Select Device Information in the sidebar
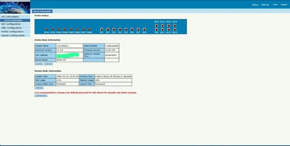This screenshot has width=290, height=146. pyautogui.click(x=13, y=20)
